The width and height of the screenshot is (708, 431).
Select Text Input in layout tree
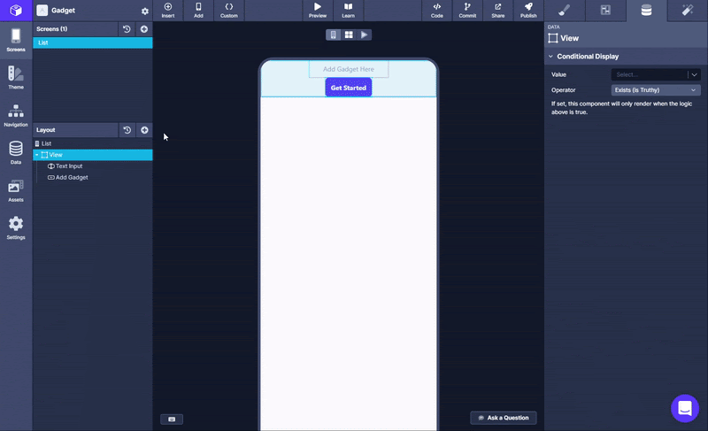(69, 166)
